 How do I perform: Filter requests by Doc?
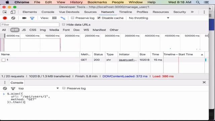(77, 30)
